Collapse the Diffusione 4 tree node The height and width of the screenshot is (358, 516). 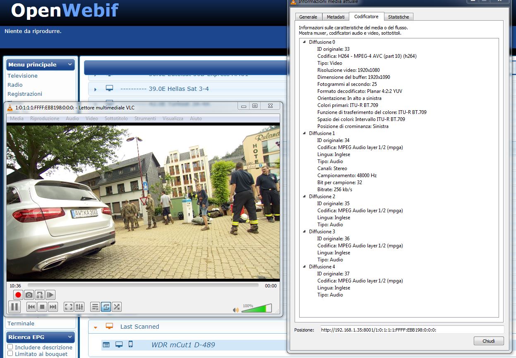pos(304,267)
